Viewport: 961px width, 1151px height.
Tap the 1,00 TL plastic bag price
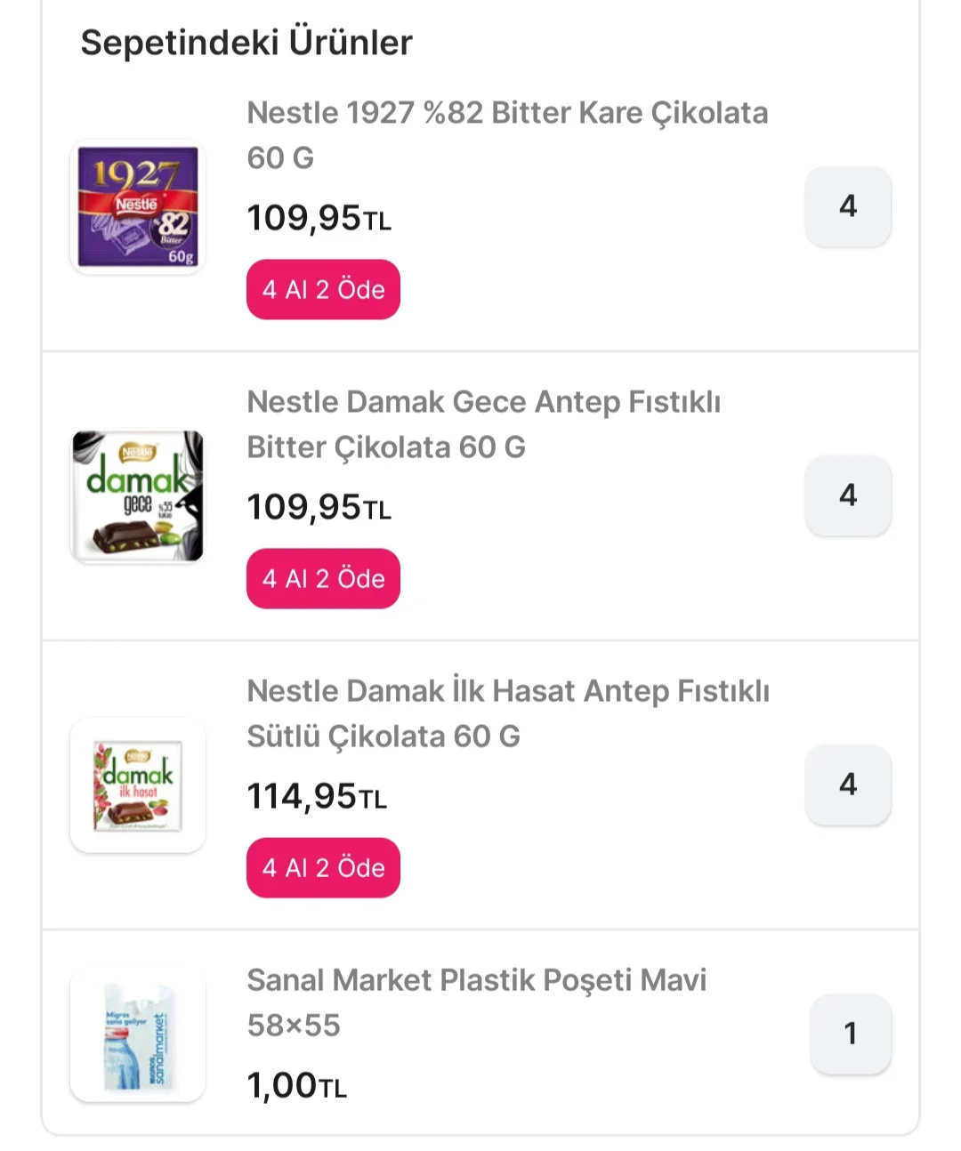296,1085
